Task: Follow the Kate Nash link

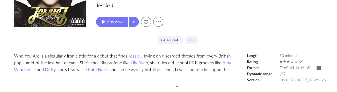Action: [98, 69]
